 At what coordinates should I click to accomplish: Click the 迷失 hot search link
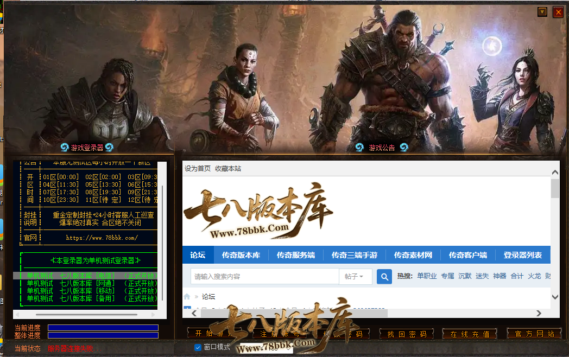click(482, 276)
